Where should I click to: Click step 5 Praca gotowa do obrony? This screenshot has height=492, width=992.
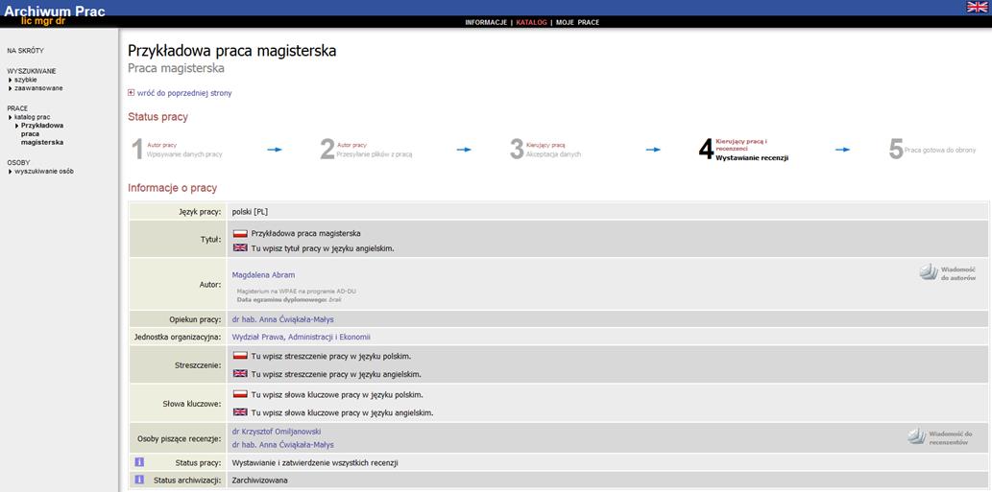point(932,150)
